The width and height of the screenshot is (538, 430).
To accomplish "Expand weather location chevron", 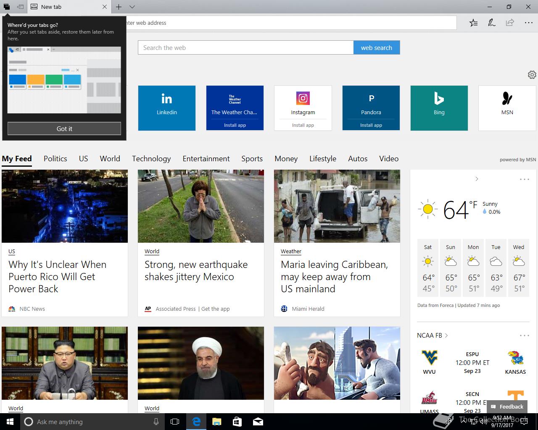I will pos(477,179).
